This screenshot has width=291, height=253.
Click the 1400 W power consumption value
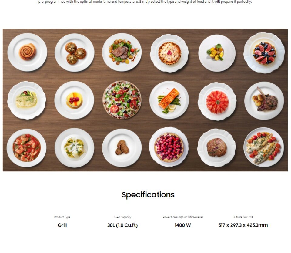click(182, 225)
